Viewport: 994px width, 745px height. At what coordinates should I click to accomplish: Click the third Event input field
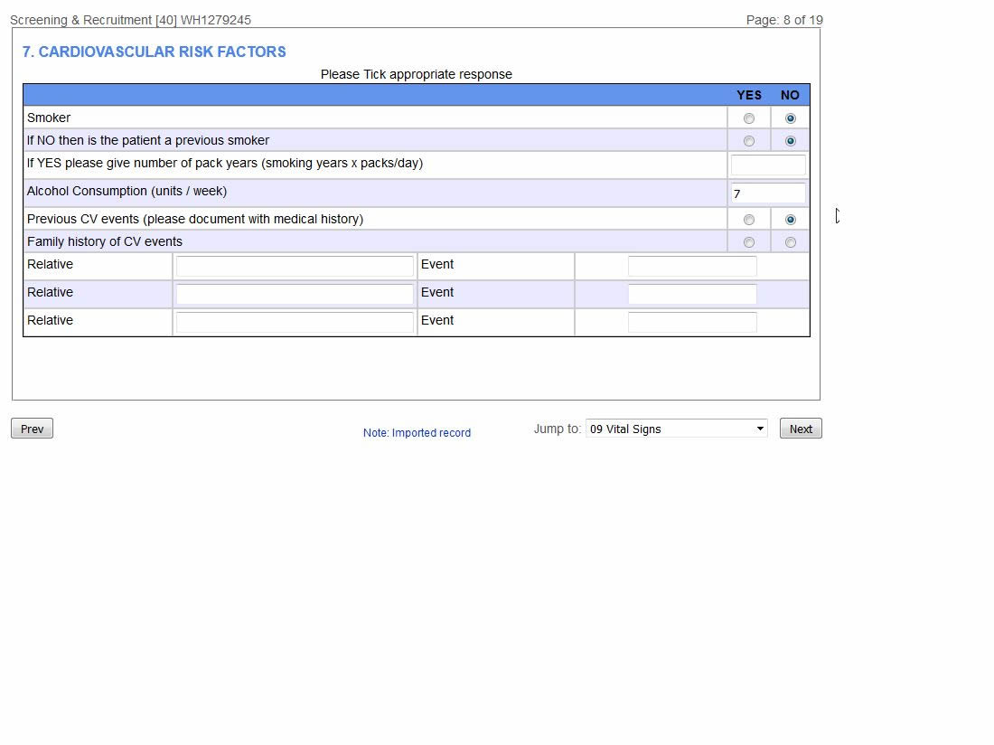[x=692, y=321]
